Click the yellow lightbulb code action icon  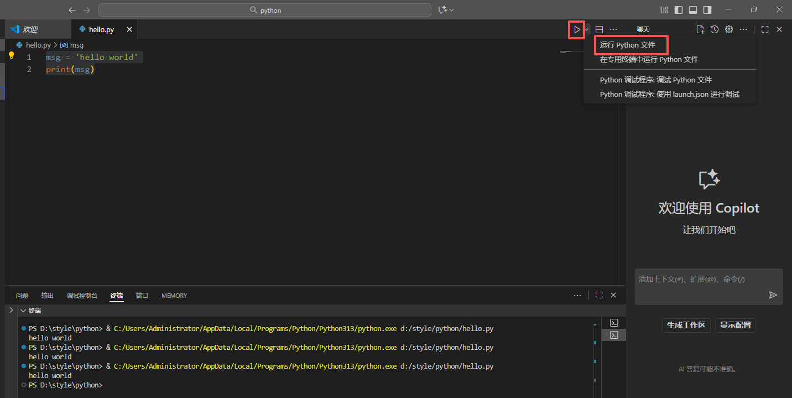point(11,55)
